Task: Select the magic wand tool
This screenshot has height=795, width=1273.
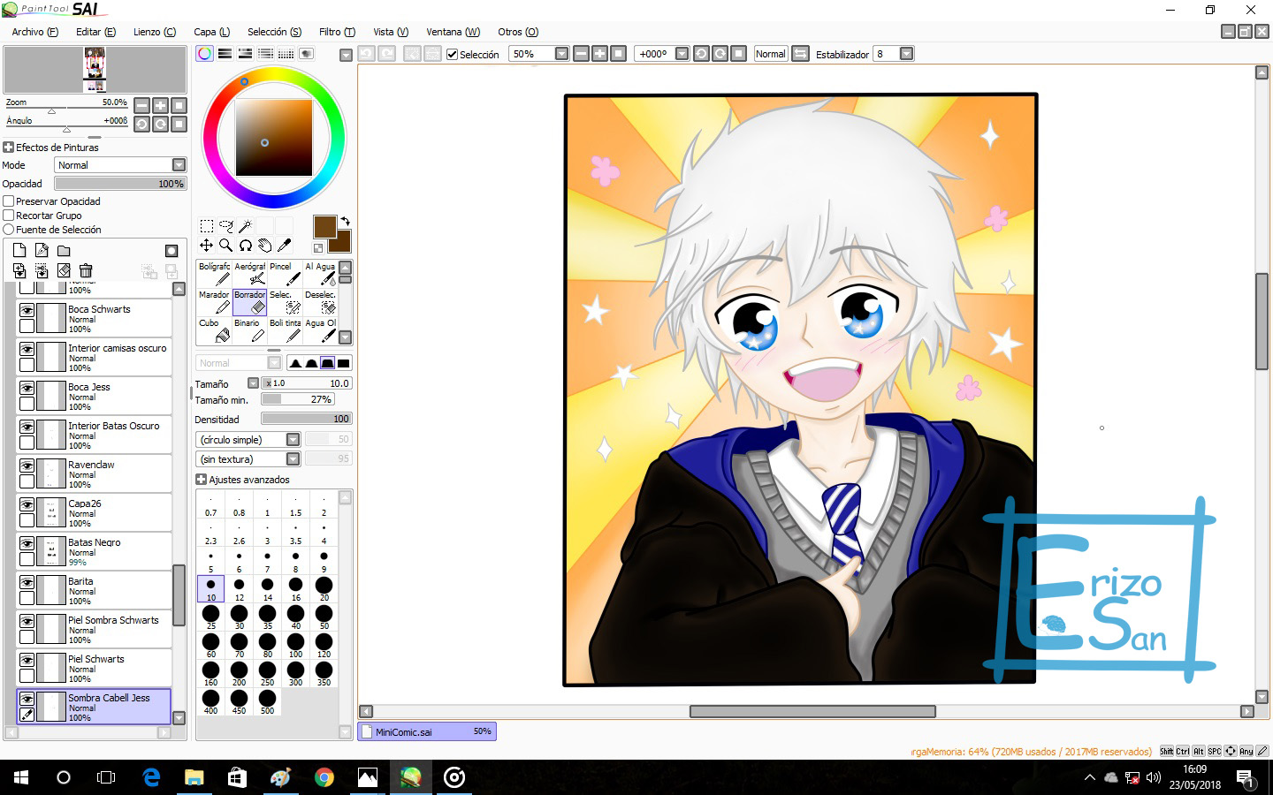Action: (246, 226)
